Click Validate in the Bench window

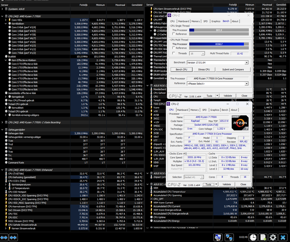click(228, 96)
